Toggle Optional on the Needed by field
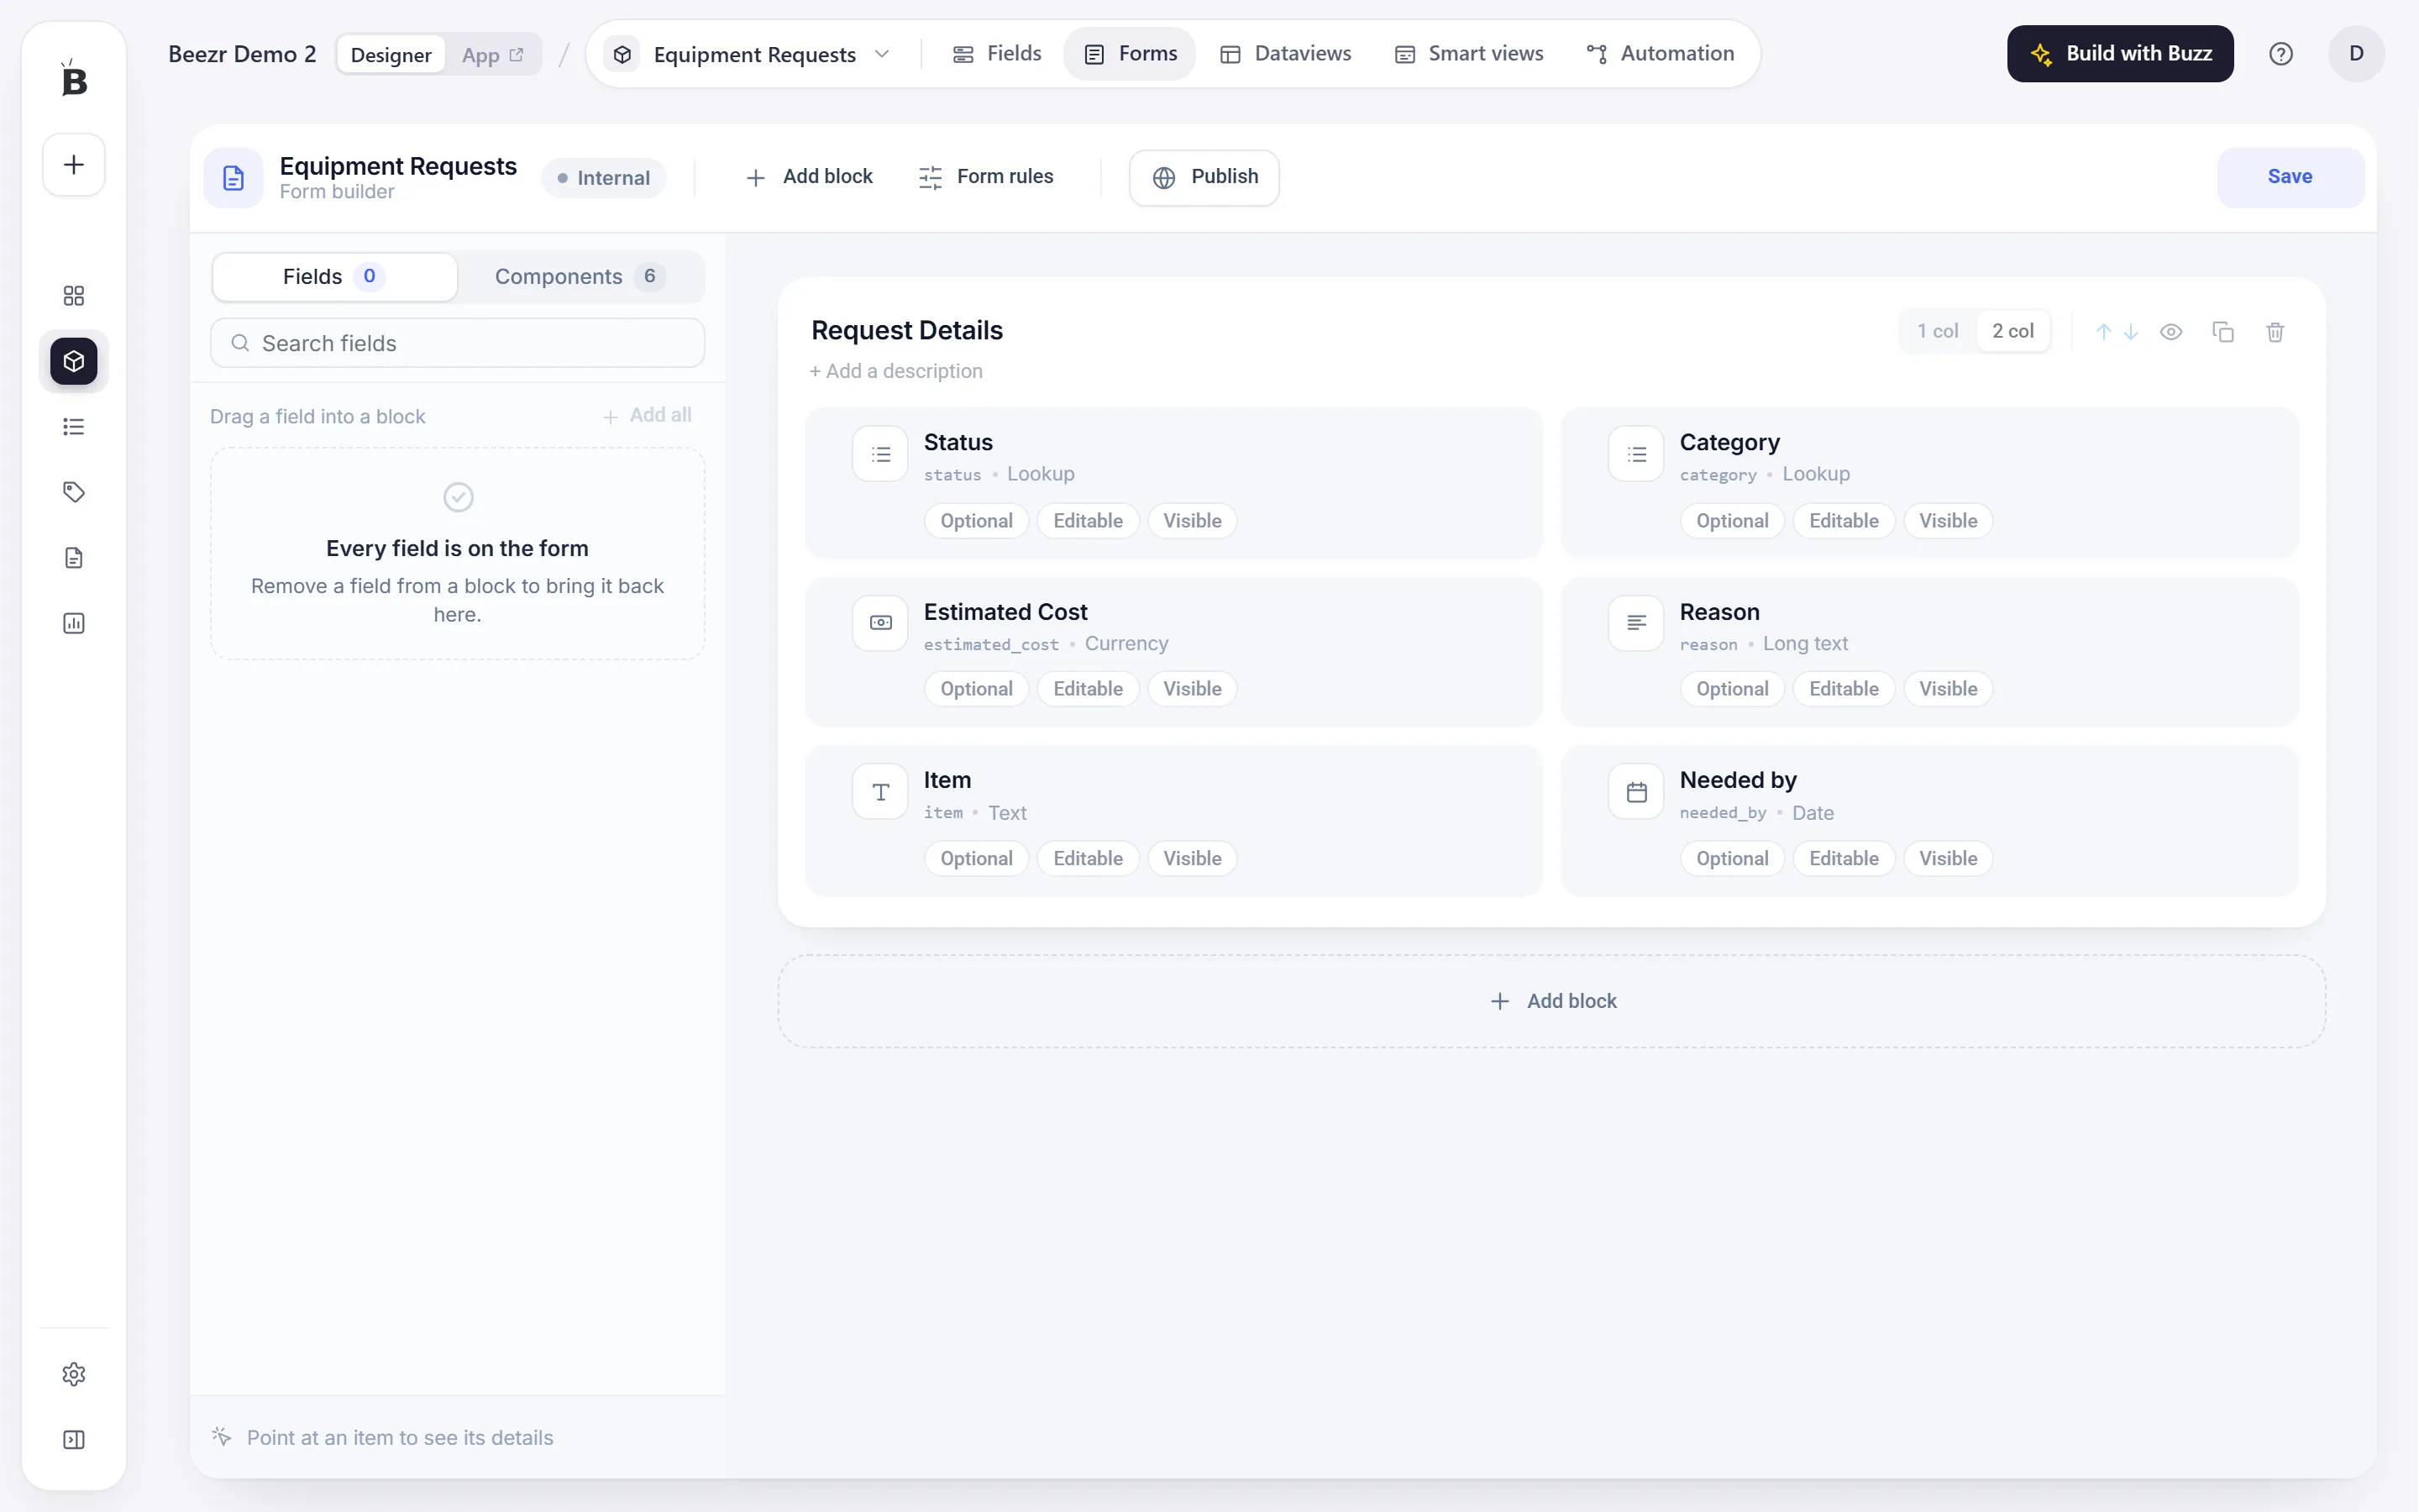2419x1512 pixels. coord(1731,859)
